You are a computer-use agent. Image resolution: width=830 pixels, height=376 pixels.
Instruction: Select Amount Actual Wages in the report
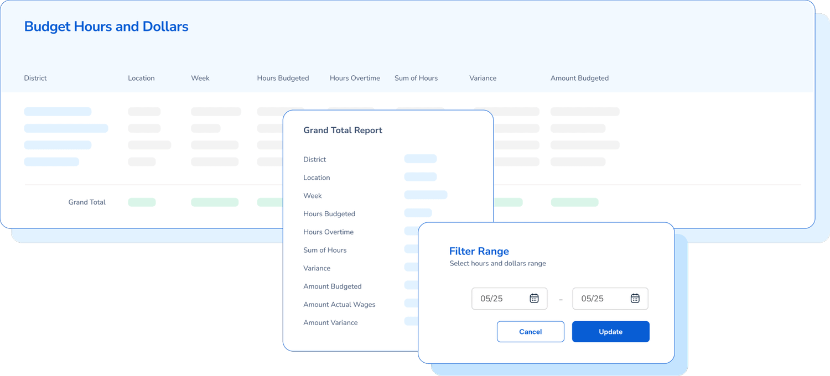339,305
